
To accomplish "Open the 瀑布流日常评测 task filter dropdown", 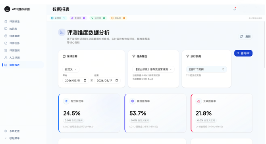I will [x=153, y=69].
